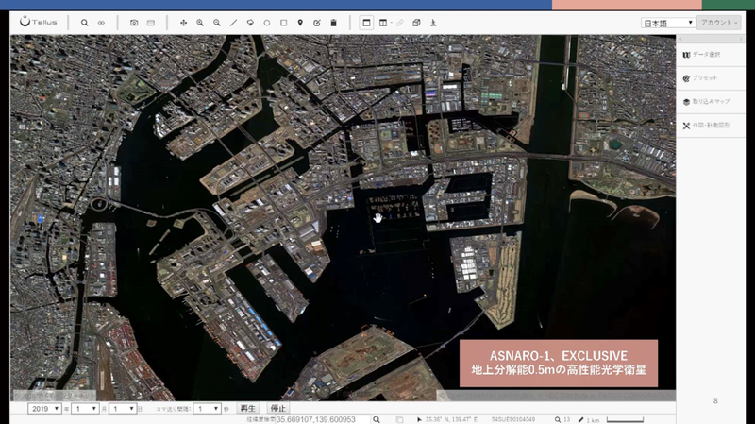
Task: Click the link/chain icon beside search
Action: click(x=101, y=23)
